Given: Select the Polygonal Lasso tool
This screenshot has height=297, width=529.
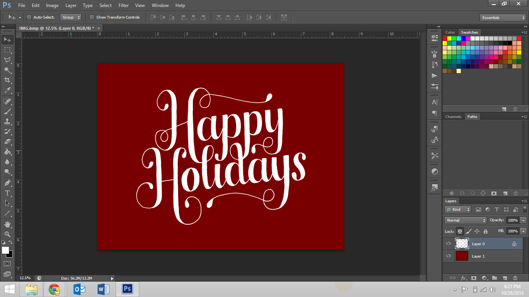Looking at the screenshot, I should [7, 60].
